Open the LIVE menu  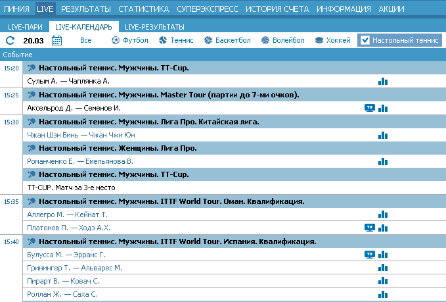tap(45, 9)
